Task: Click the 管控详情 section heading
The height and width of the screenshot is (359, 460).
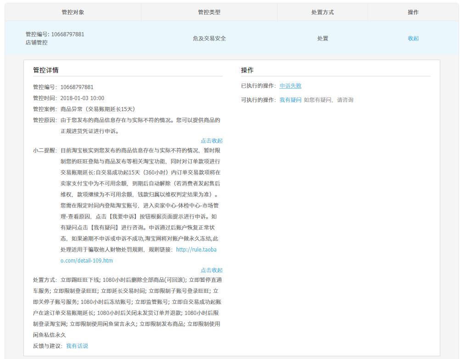Action: coord(46,70)
